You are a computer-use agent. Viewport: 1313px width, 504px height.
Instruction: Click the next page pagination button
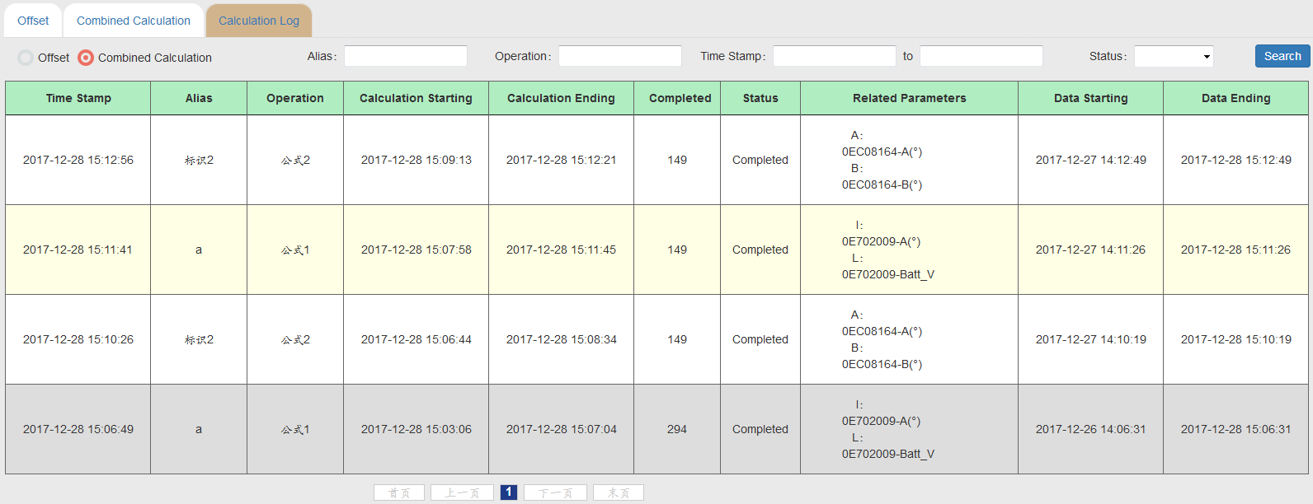555,492
